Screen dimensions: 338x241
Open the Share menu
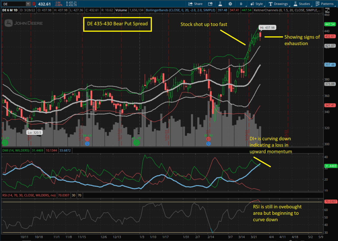pyautogui.click(x=195, y=4)
